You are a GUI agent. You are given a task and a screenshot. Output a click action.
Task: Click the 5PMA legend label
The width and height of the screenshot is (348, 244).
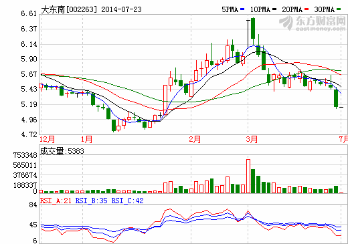point(230,9)
